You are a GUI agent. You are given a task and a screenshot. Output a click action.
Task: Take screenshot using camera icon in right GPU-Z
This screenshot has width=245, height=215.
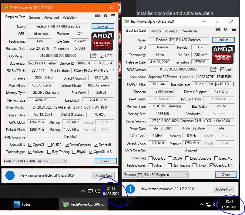coord(218,29)
